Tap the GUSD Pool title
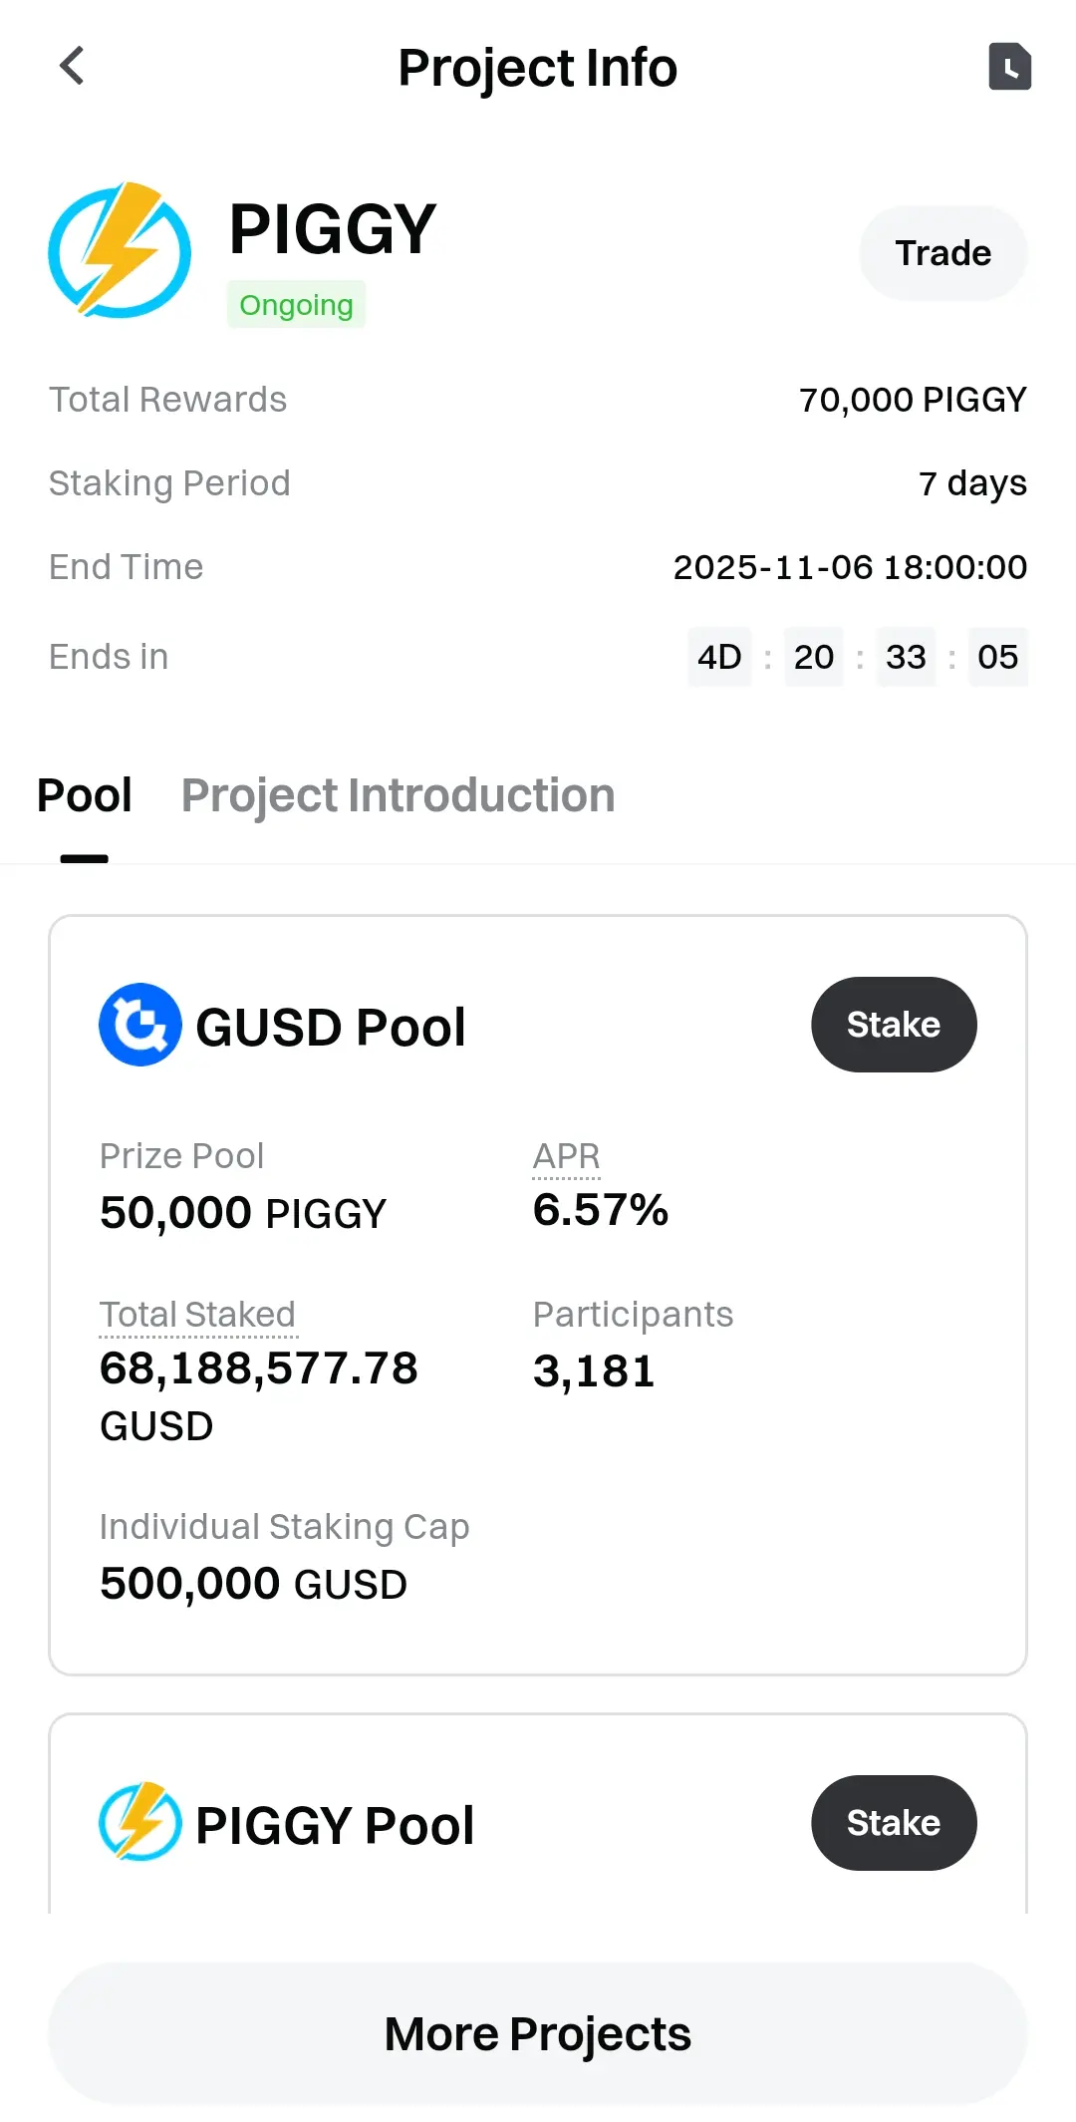This screenshot has width=1076, height=2122. coord(331,1027)
